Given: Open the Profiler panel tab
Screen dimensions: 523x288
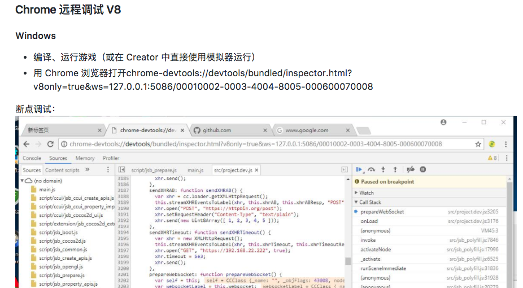Looking at the screenshot, I should pos(111,158).
